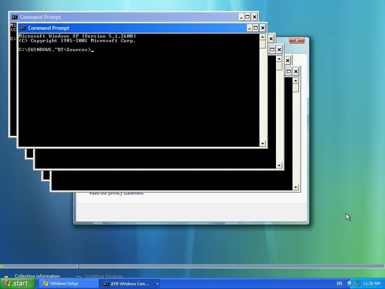Expand hidden notification icons chevron
The image size is (385, 289).
tap(350, 284)
